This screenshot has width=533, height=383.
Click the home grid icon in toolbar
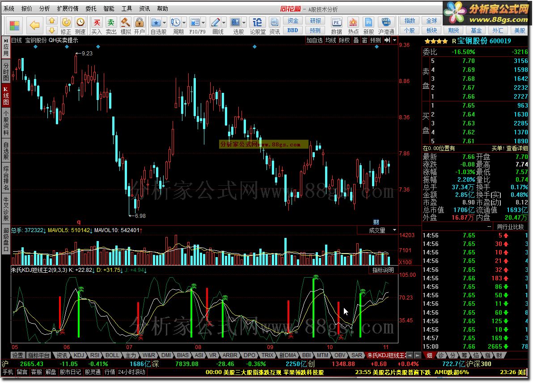coord(15,25)
